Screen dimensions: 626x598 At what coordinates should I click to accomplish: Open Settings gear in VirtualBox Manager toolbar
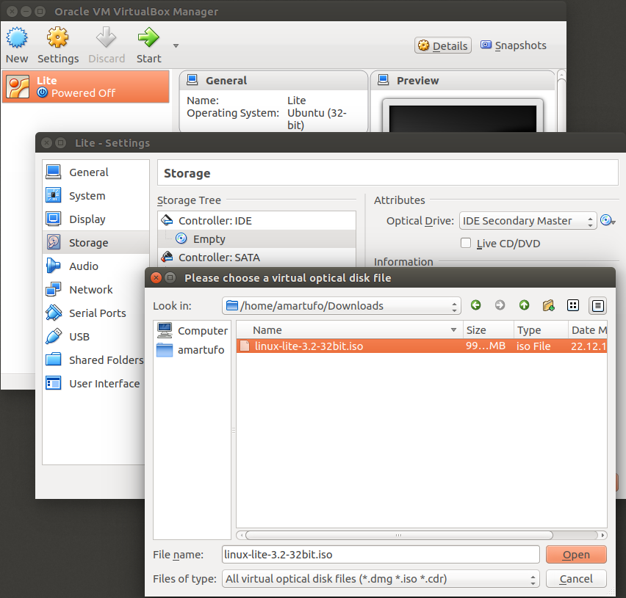tap(58, 45)
